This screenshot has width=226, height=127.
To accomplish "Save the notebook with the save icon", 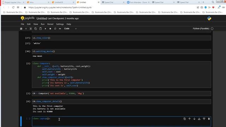I will coord(21,29).
